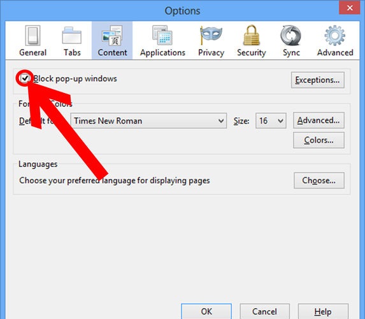Click the Block pop-up windows label text

point(75,79)
